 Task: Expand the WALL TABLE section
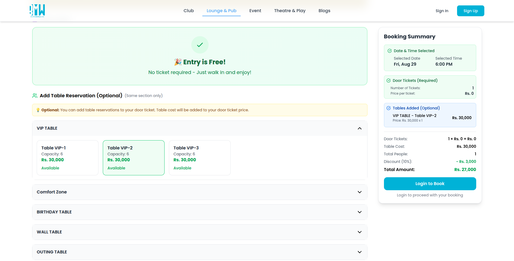[x=359, y=232]
